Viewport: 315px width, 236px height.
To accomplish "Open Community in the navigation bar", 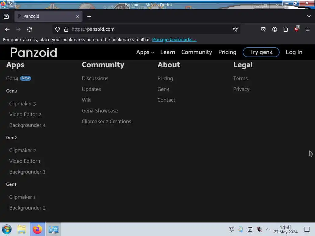I will click(197, 52).
